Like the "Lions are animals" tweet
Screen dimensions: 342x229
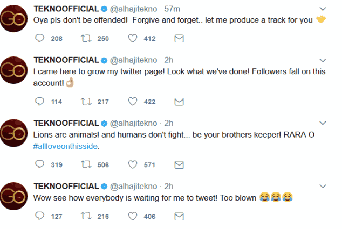point(133,165)
